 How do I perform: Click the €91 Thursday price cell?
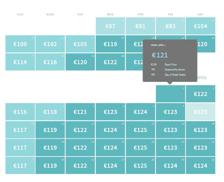click(x=141, y=26)
